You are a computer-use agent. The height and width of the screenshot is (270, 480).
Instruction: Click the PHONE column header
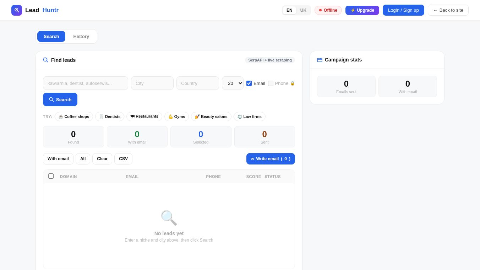point(213,177)
